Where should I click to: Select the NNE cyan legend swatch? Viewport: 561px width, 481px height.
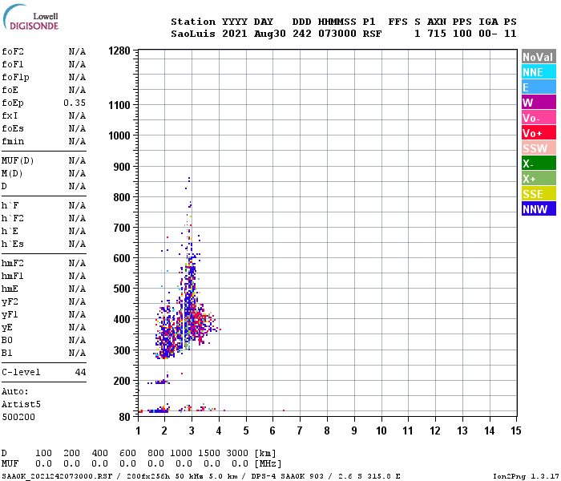point(539,72)
